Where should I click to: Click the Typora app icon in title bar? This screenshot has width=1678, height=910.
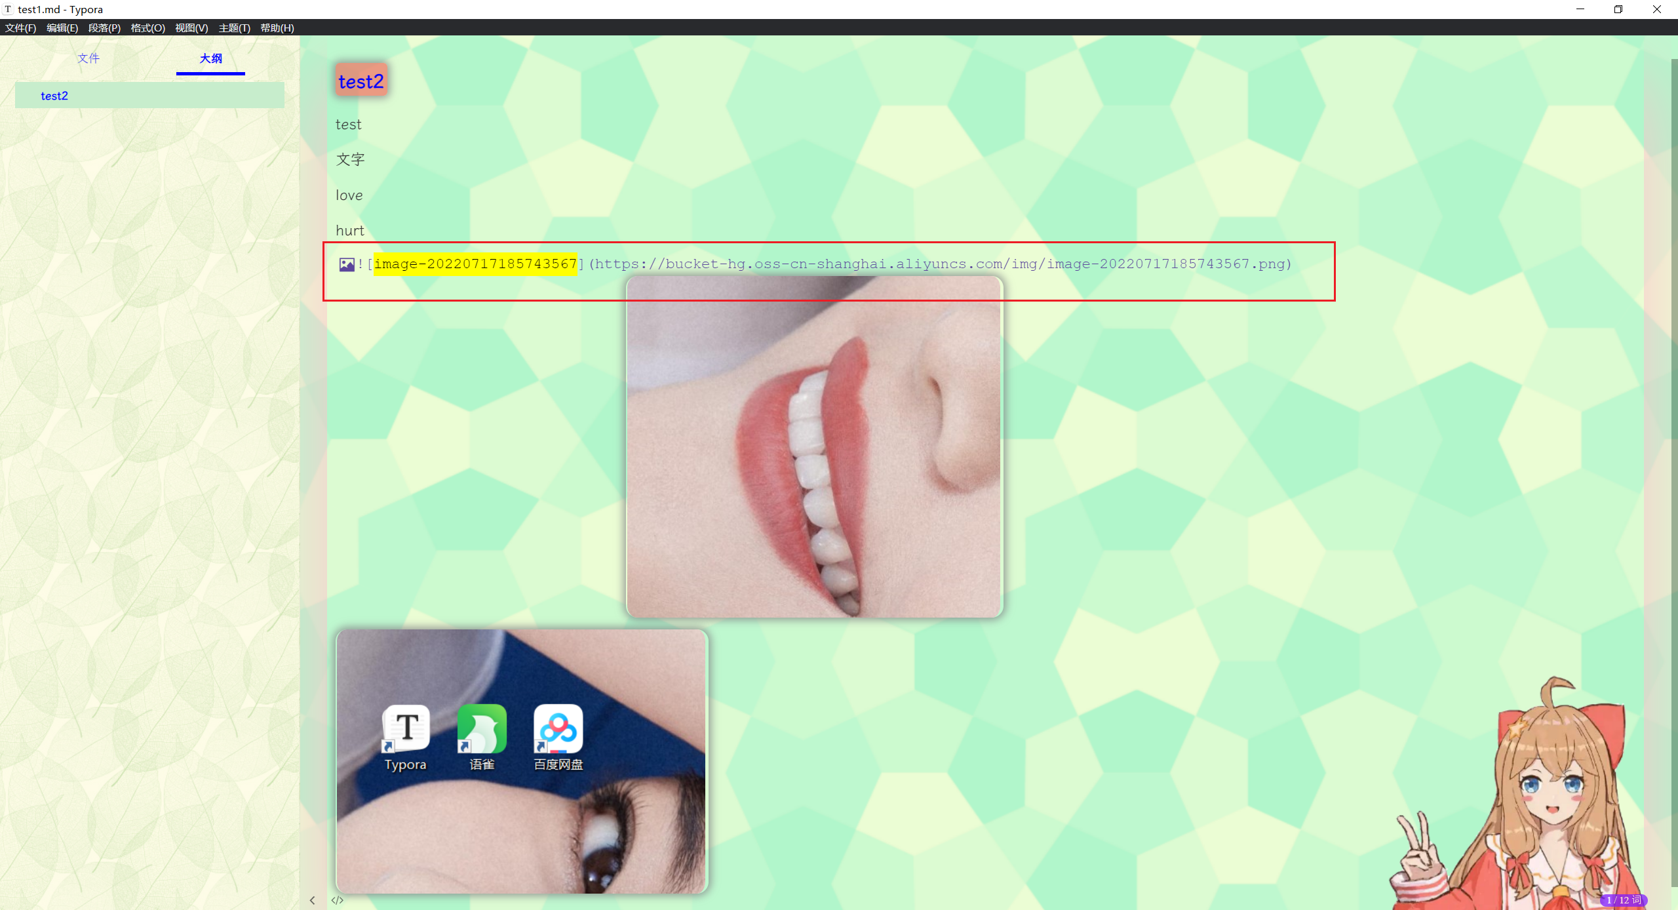pyautogui.click(x=8, y=9)
